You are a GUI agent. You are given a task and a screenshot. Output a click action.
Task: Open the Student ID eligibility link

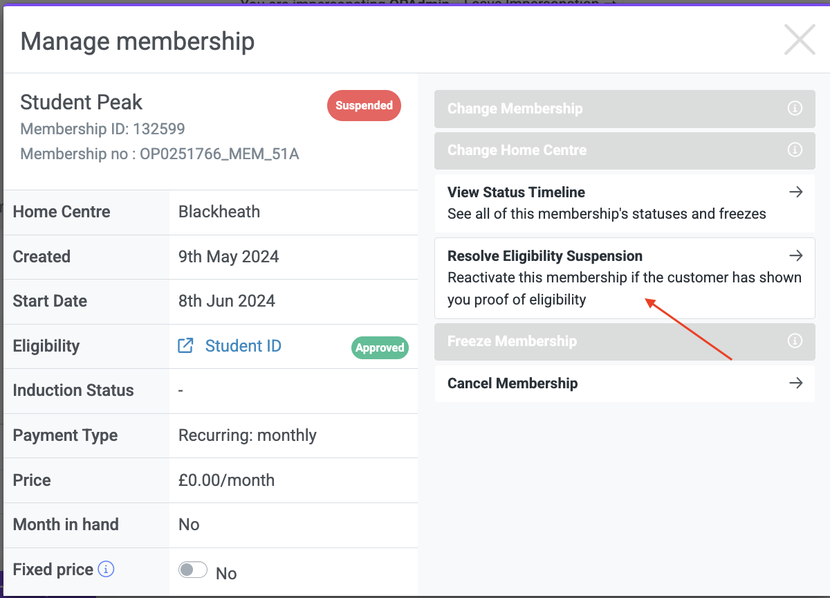click(x=243, y=346)
